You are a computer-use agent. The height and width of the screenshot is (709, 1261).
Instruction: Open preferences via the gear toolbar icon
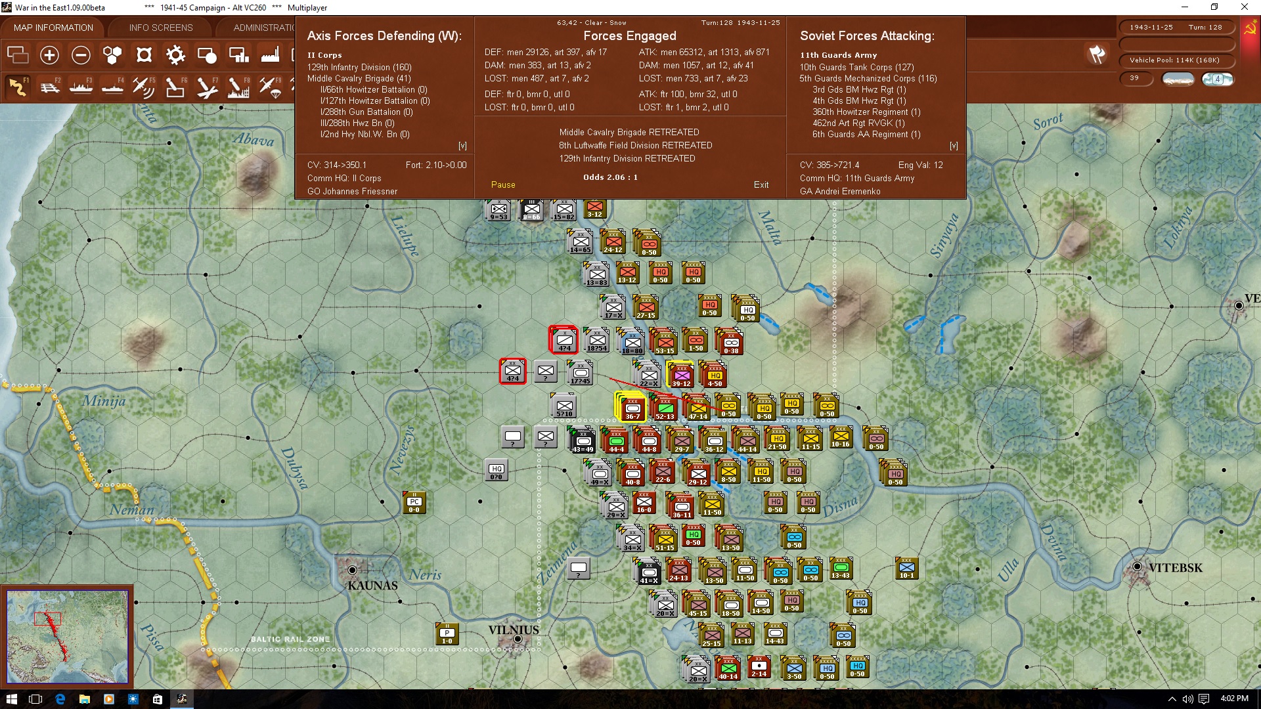pyautogui.click(x=175, y=55)
